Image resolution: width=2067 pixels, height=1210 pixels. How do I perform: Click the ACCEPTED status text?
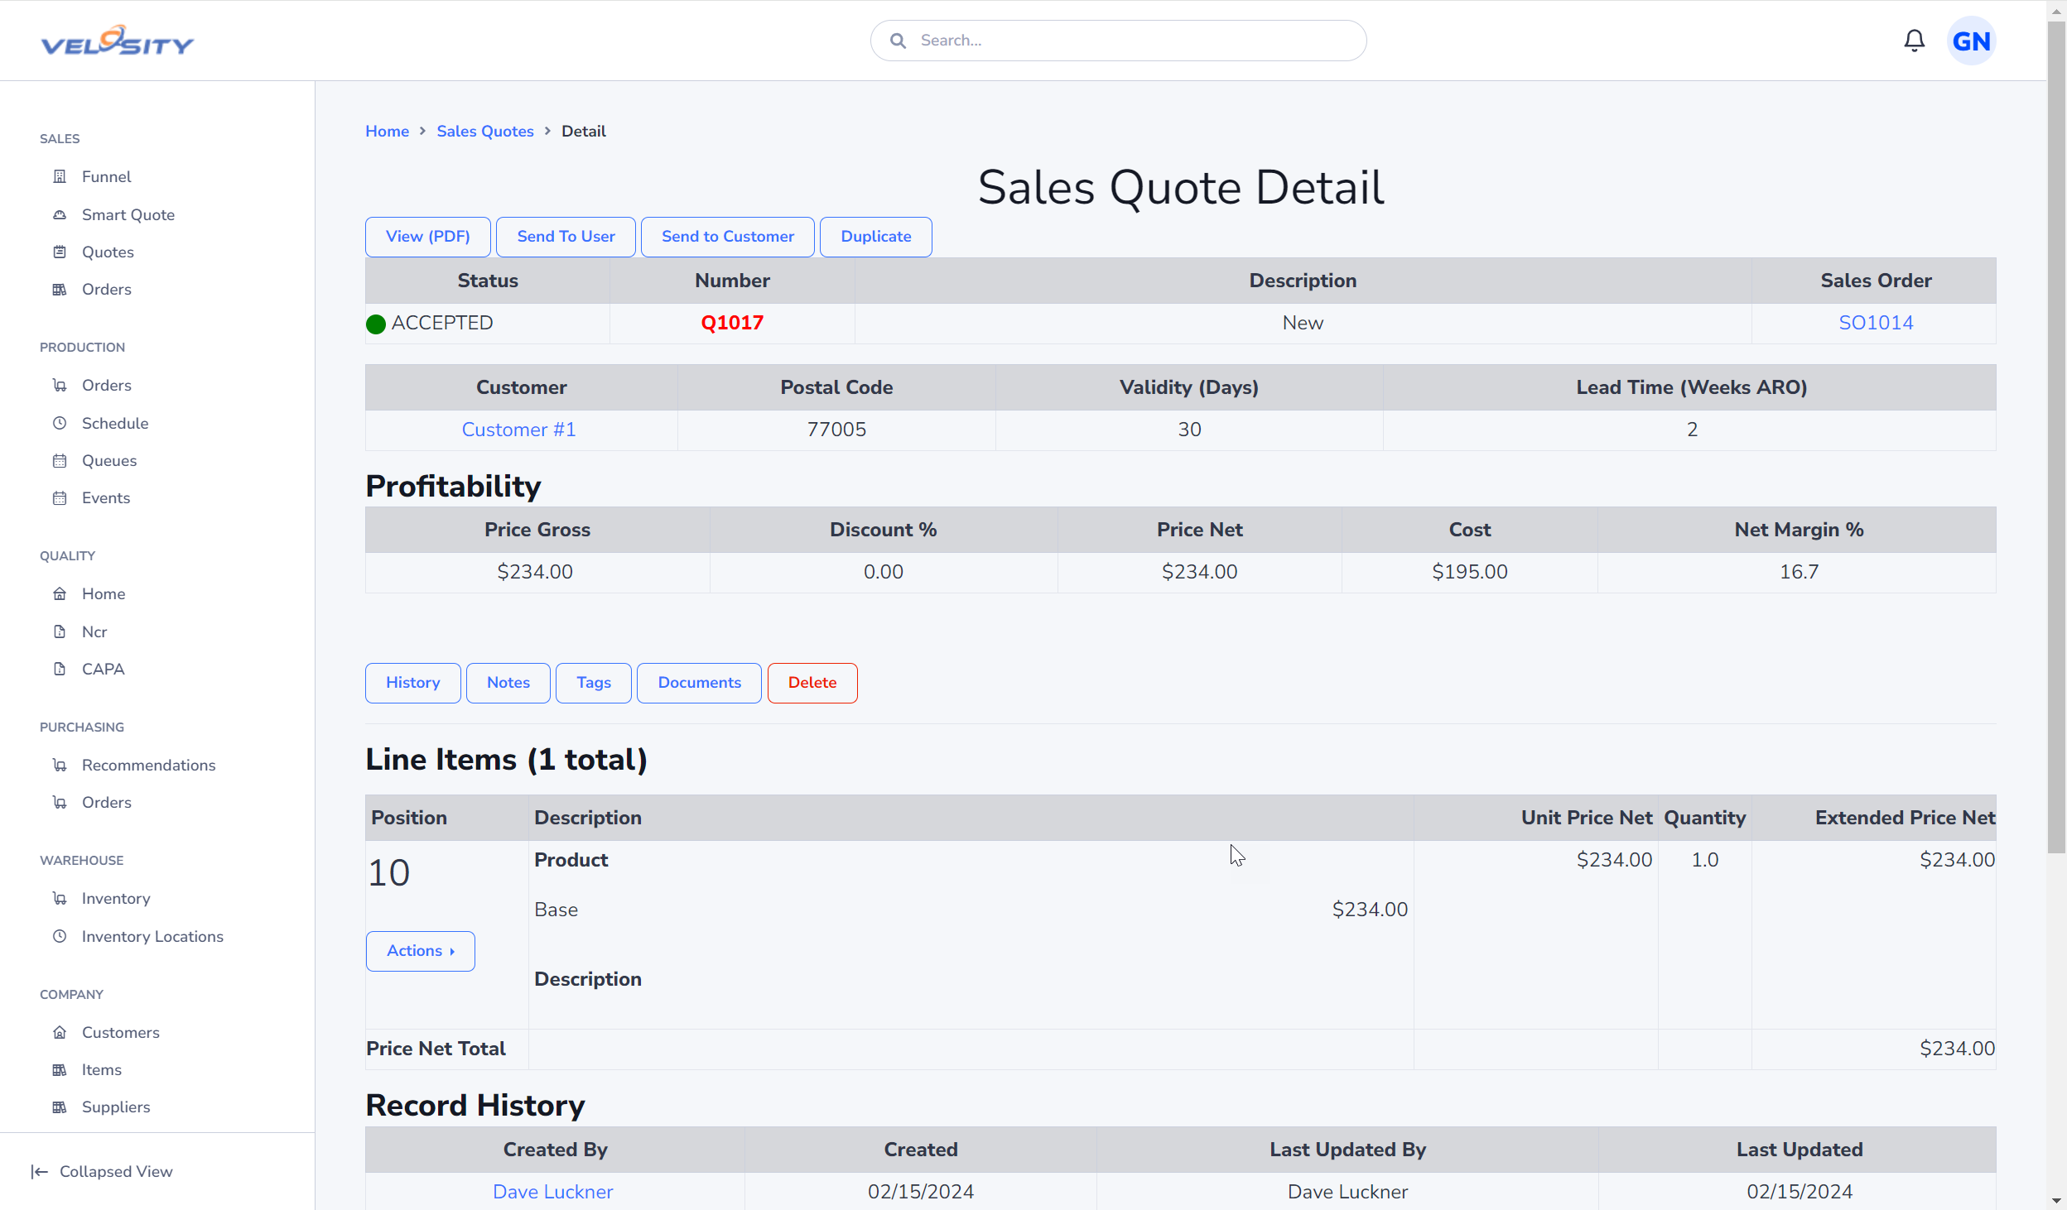442,323
